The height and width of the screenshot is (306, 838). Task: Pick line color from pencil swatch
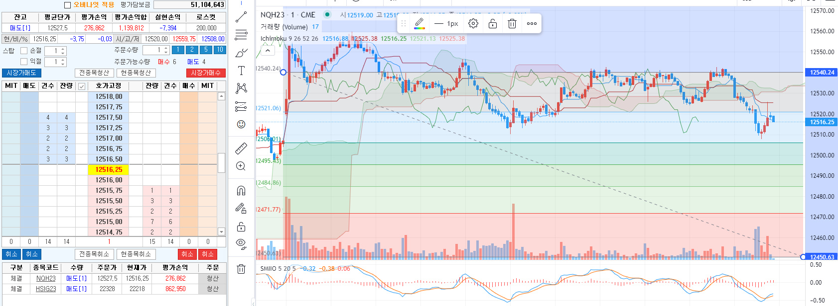(419, 23)
